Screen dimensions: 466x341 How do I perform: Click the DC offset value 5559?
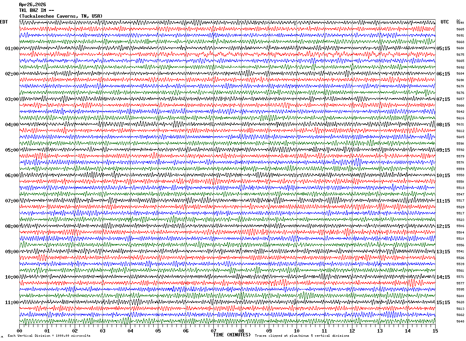coord(460,169)
